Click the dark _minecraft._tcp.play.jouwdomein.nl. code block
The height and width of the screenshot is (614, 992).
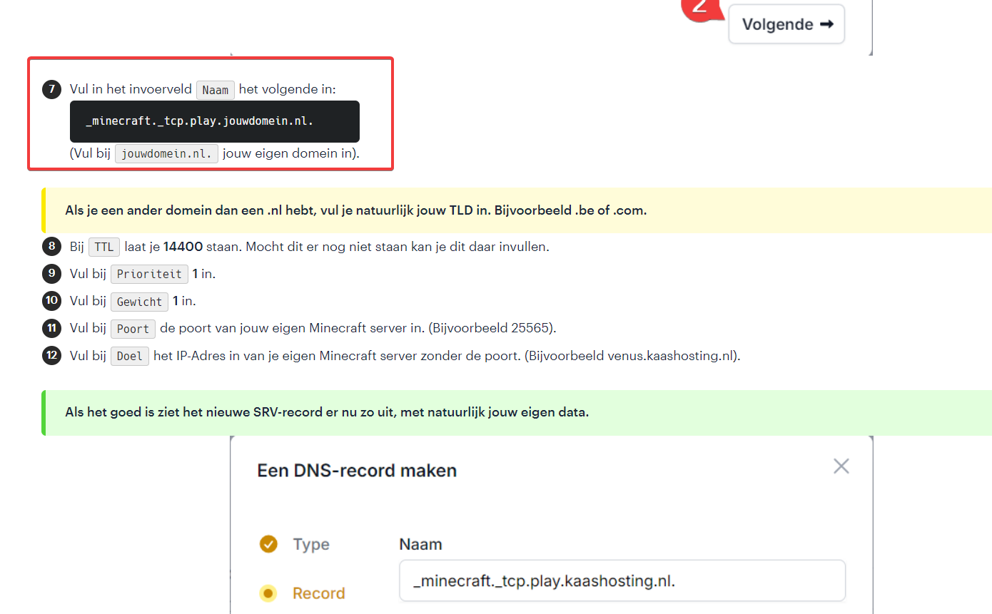214,121
